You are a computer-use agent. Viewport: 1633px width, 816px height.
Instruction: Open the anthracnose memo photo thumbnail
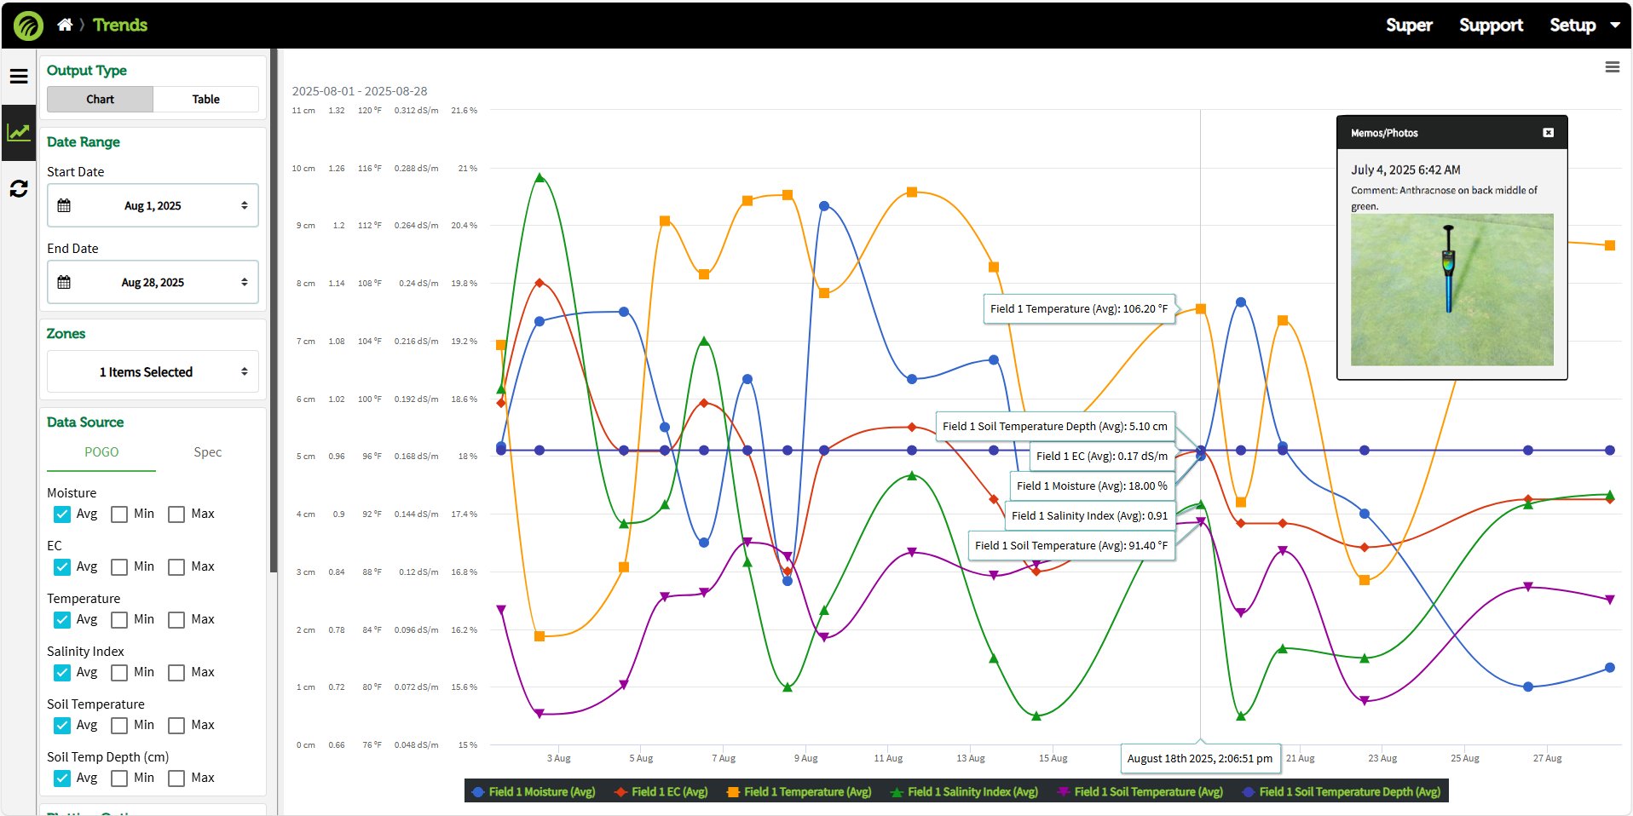click(x=1451, y=290)
